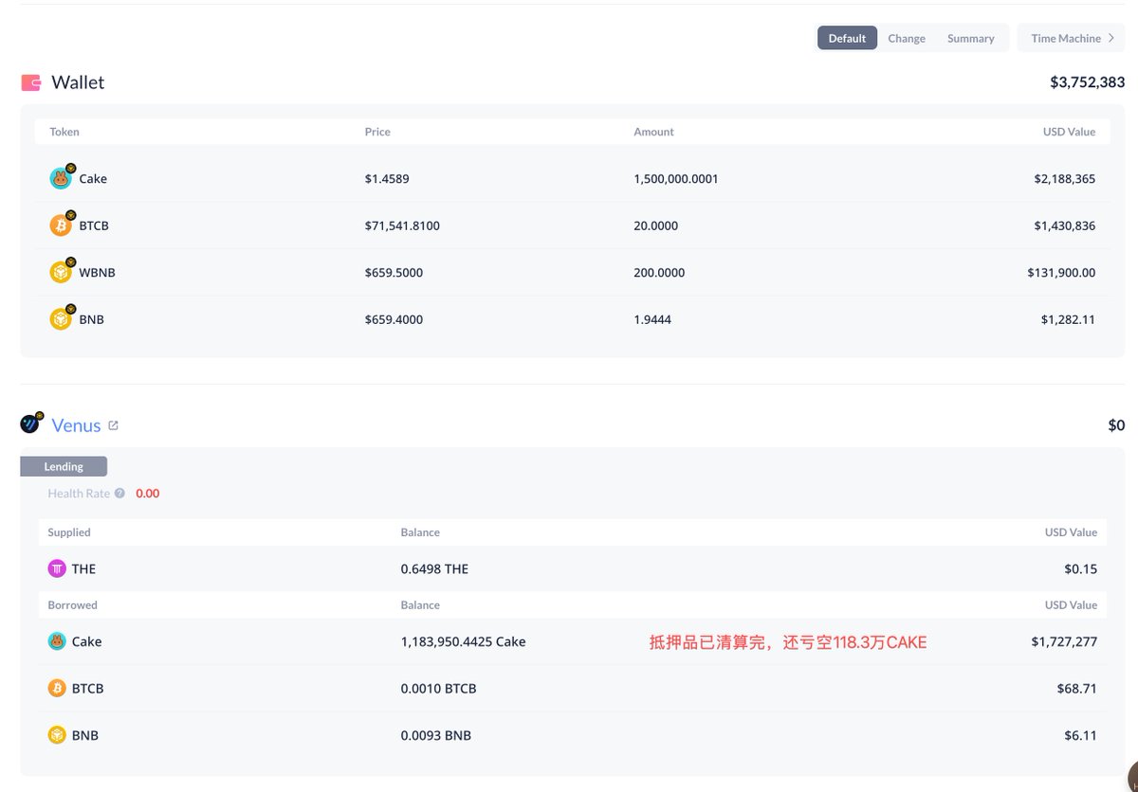Viewport: 1138px width, 792px height.
Task: Click the Time Machine chevron arrow
Action: [1111, 38]
